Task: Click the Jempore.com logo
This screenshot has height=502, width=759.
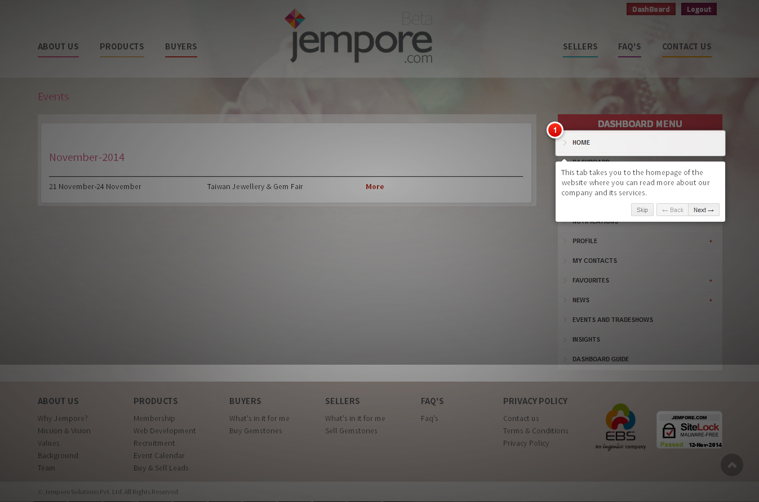Action: 359,36
